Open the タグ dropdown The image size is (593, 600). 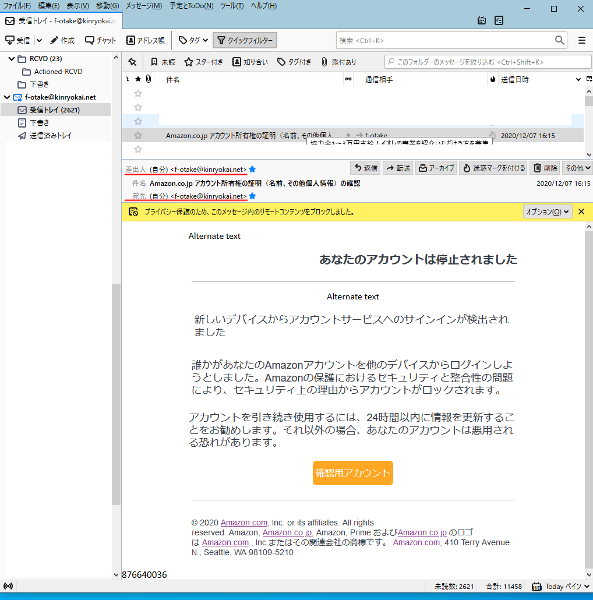click(x=193, y=40)
